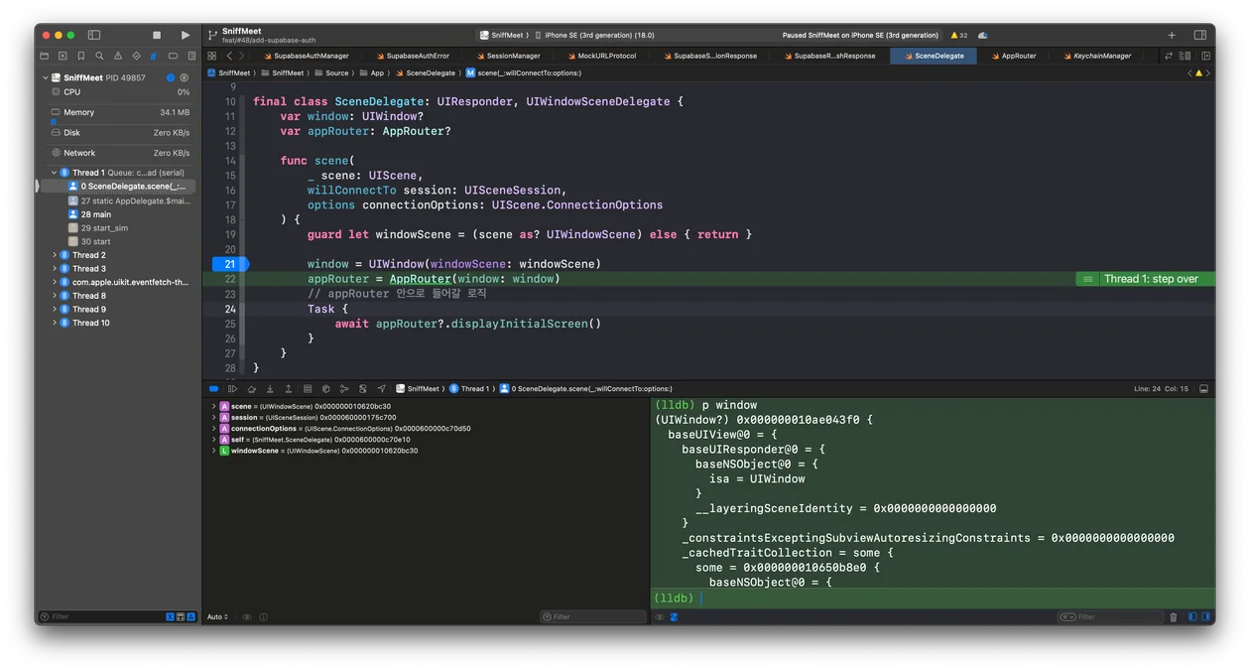Click the variables Filter field
This screenshot has height=671, width=1250.
point(593,617)
